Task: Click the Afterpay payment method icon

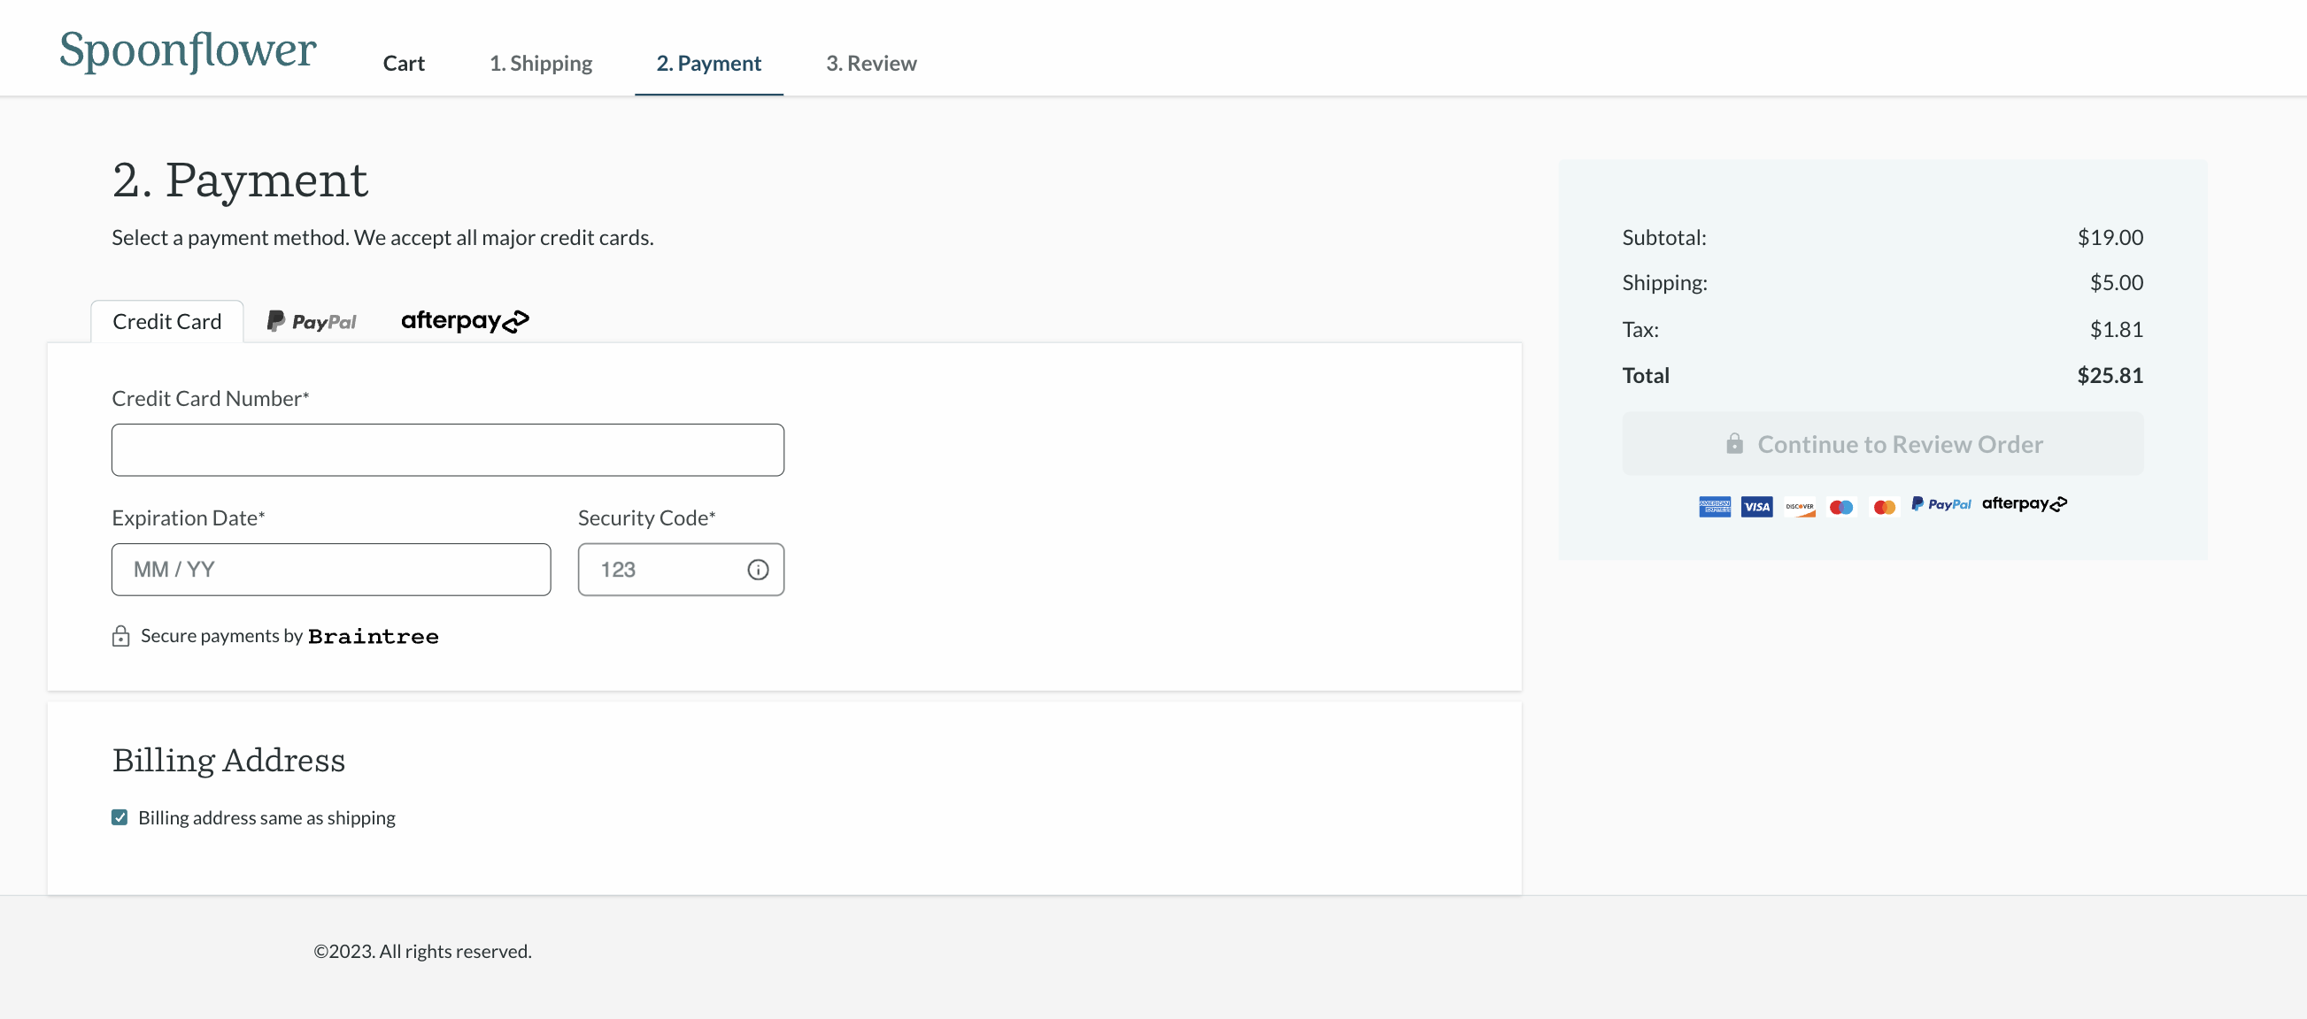Action: (x=465, y=319)
